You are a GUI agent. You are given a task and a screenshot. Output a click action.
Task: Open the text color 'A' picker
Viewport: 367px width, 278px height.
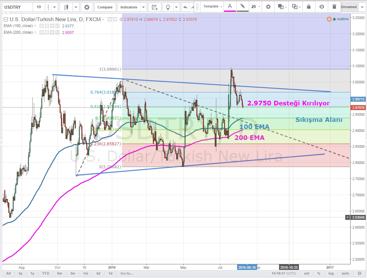click(230, 7)
